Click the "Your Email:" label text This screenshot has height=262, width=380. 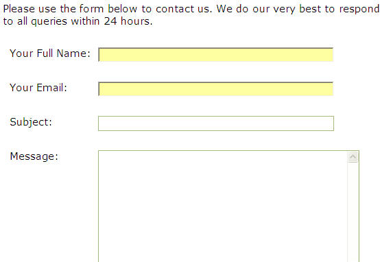(x=38, y=88)
